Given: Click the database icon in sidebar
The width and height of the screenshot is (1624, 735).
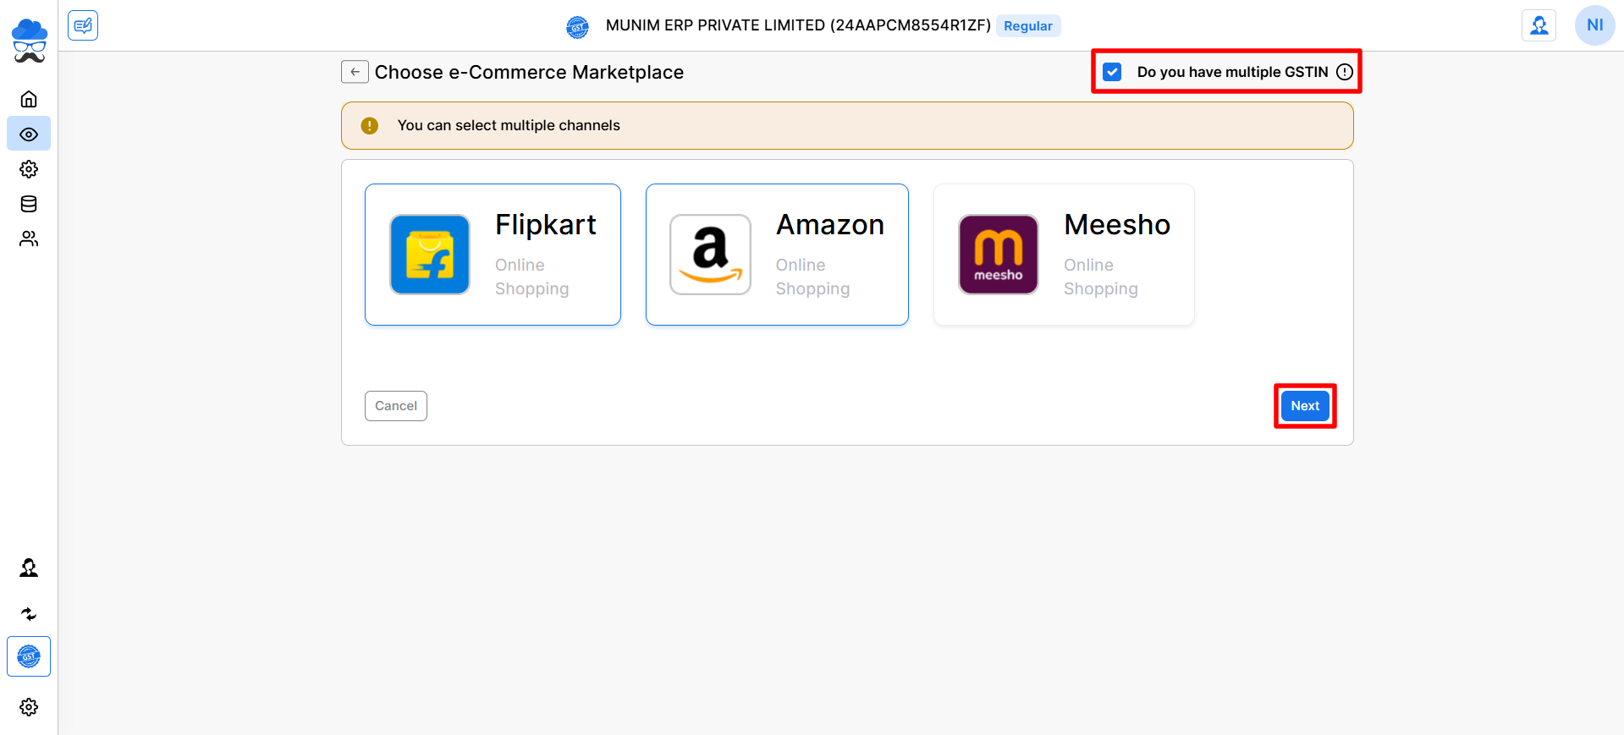Looking at the screenshot, I should (29, 204).
